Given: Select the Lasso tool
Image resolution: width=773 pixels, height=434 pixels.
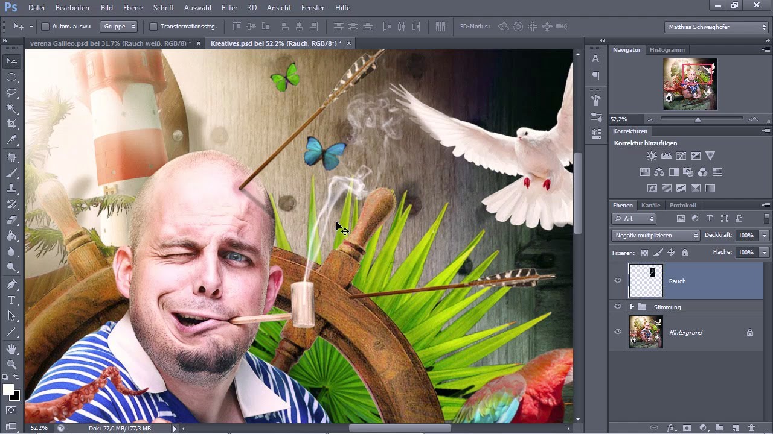Looking at the screenshot, I should 11,93.
